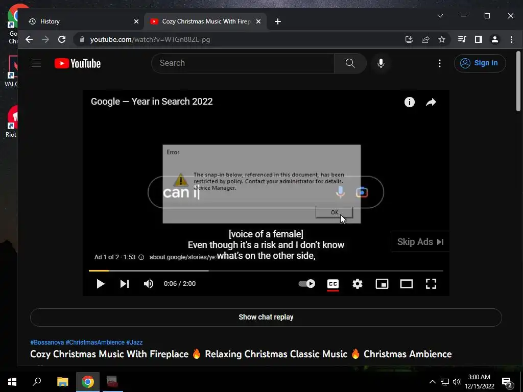Enable miniplayer mode
The width and height of the screenshot is (523, 392).
382,284
